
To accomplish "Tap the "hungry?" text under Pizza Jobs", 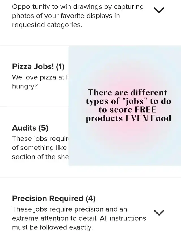I will 25,86.
